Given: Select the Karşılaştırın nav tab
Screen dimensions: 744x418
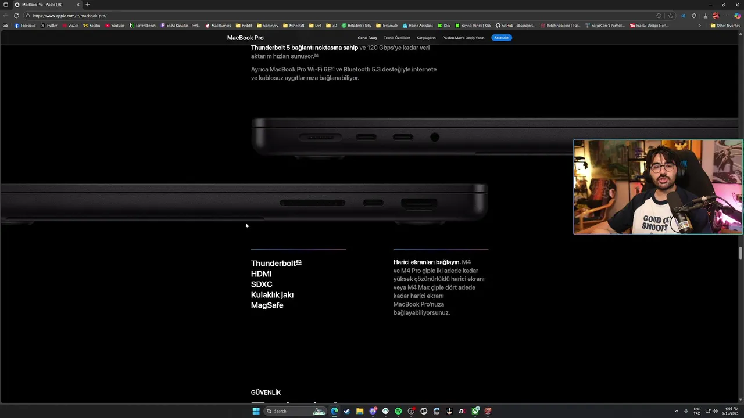Looking at the screenshot, I should (426, 38).
